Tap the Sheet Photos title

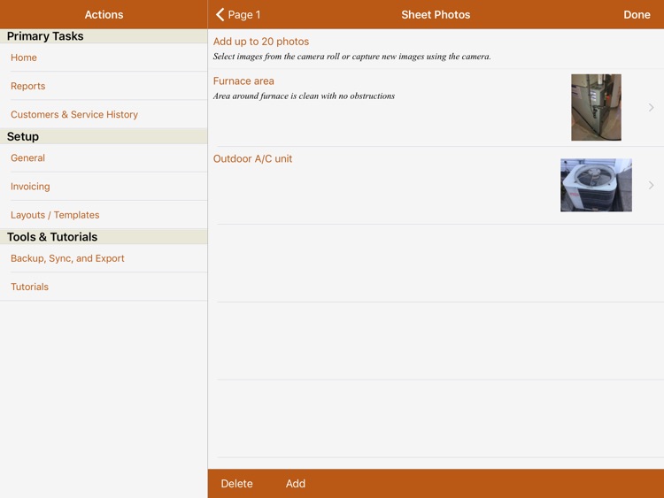pos(436,15)
